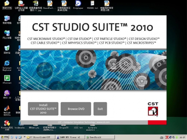The image size is (187, 140).
Task: Click the green tray icon beside clock
Action: (x=177, y=138)
